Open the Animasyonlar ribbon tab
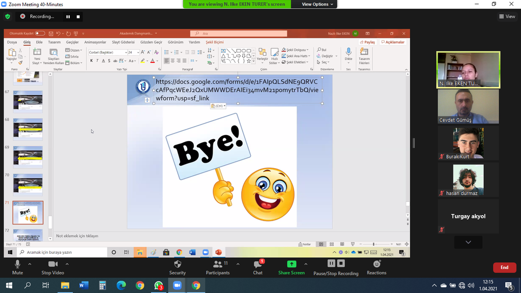521x293 pixels. (x=95, y=42)
